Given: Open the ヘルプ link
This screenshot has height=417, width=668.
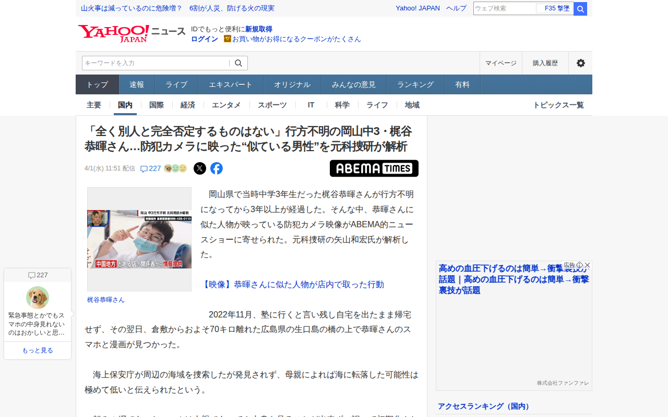Looking at the screenshot, I should tap(456, 8).
